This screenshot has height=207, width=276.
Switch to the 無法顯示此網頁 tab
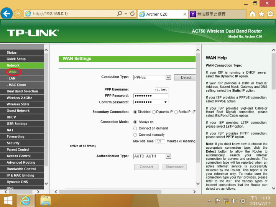pos(214,14)
